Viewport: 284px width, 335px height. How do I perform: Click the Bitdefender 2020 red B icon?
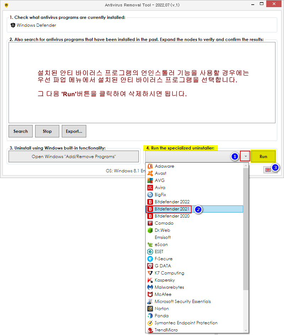[x=150, y=216]
